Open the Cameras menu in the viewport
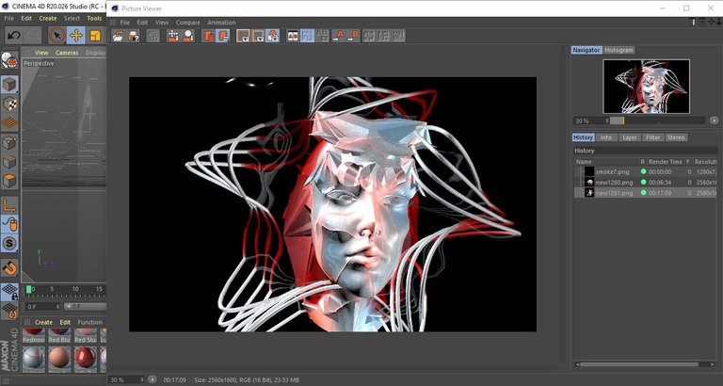This screenshot has width=723, height=386. tap(68, 53)
